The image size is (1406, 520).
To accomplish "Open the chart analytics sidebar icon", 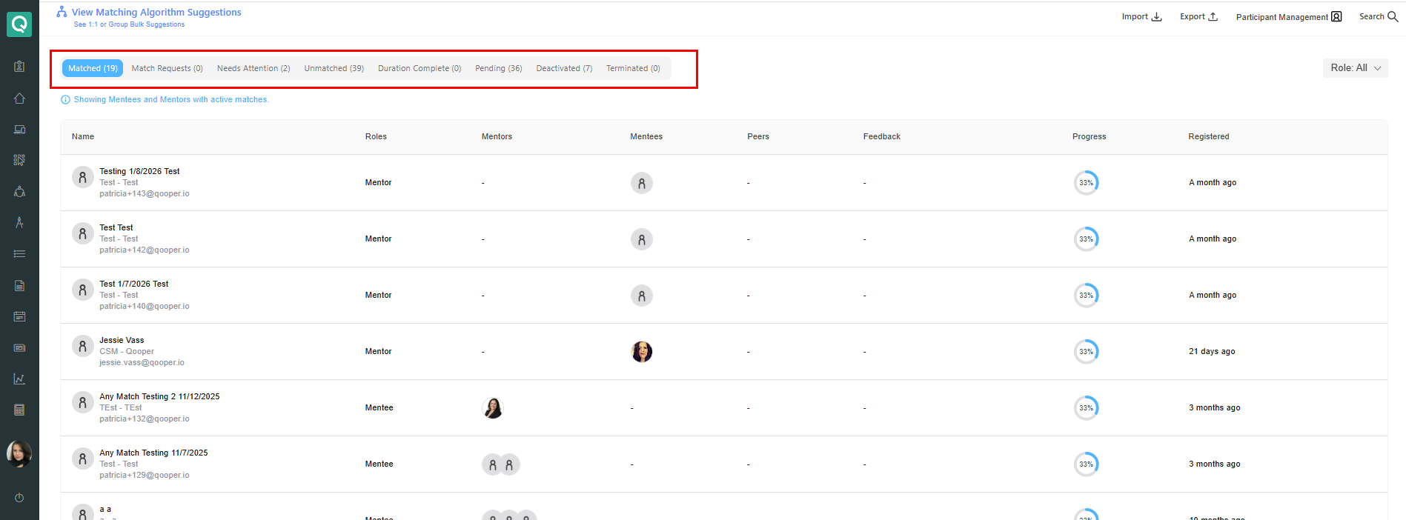I will point(19,379).
